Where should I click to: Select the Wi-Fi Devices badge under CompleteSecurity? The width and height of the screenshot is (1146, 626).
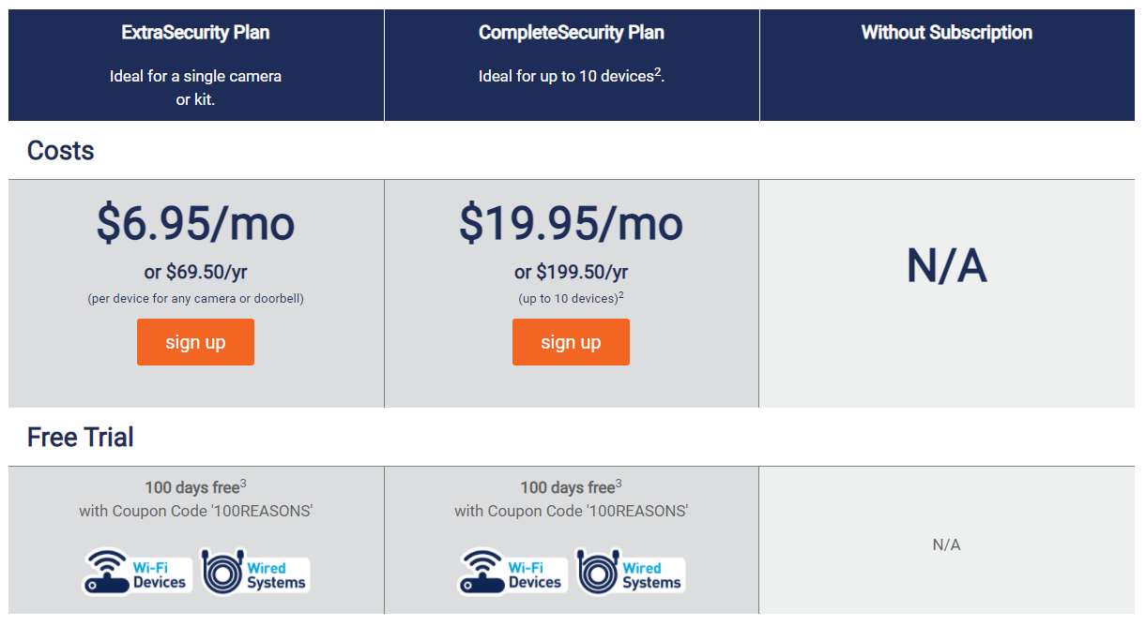tap(513, 572)
